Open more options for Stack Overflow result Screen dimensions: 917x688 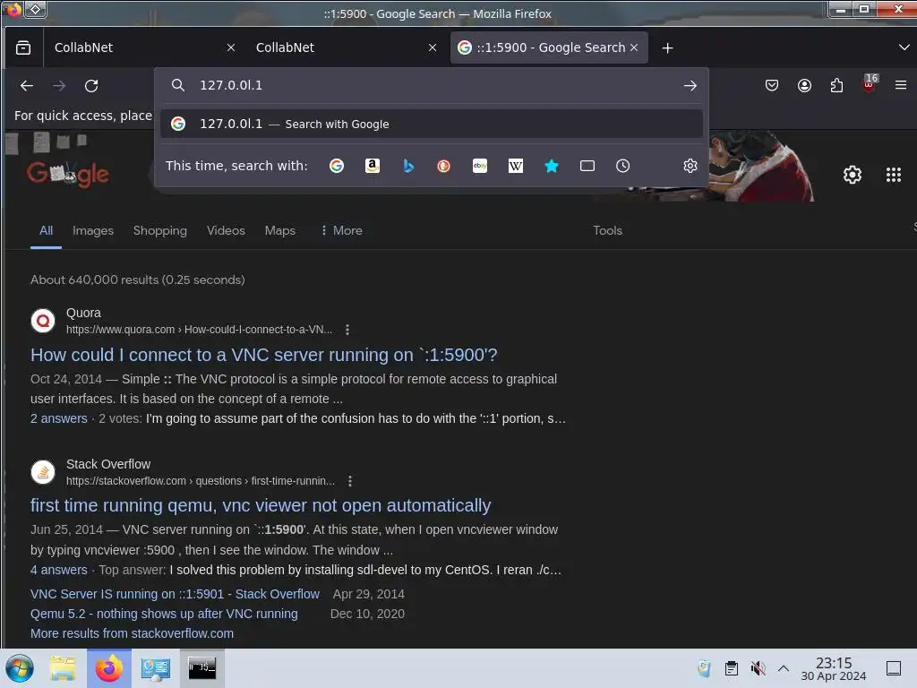tap(350, 481)
